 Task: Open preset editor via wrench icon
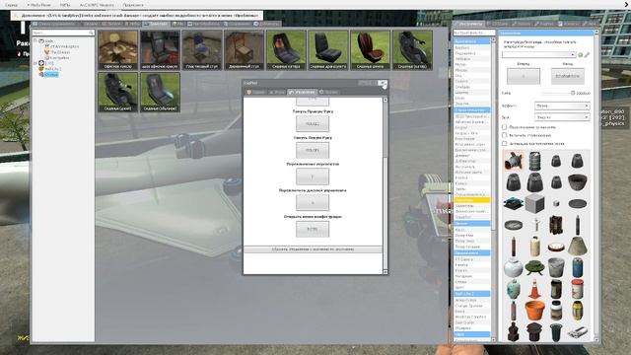coord(588,54)
